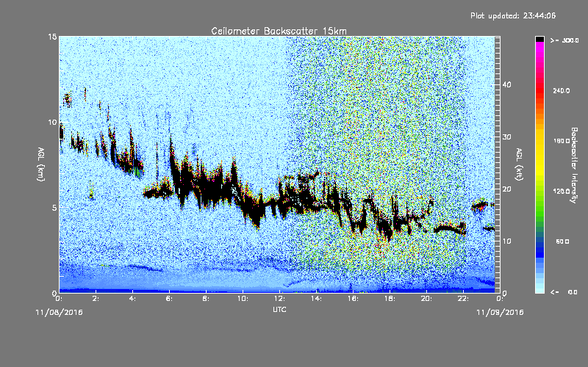Click the '18:' hour tick on time axis
588x367 pixels.
(390, 299)
